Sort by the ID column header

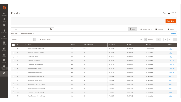[x=21, y=45]
